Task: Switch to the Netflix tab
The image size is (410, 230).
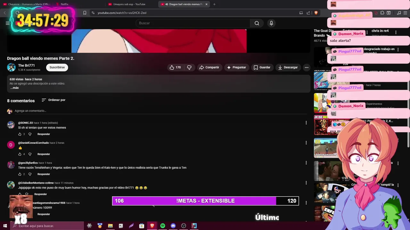Action: (78, 4)
